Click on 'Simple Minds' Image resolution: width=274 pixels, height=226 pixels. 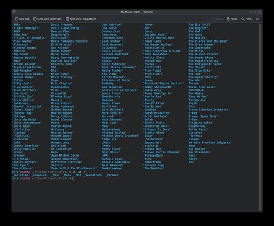pyautogui.click(x=154, y=133)
